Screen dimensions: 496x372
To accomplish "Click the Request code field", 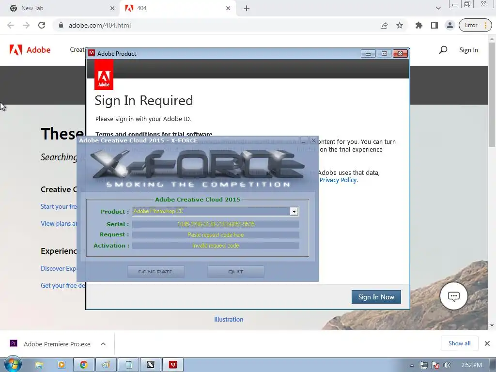I will coord(216,235).
